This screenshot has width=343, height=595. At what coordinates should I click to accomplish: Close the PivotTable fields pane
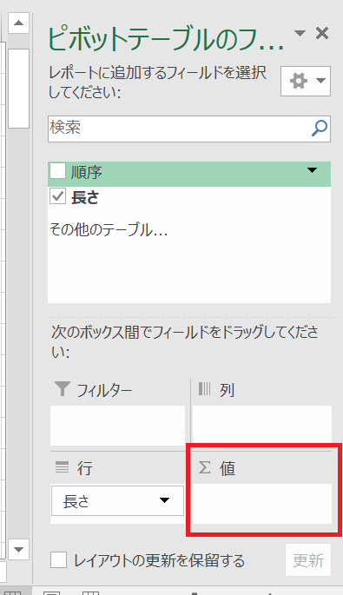322,33
